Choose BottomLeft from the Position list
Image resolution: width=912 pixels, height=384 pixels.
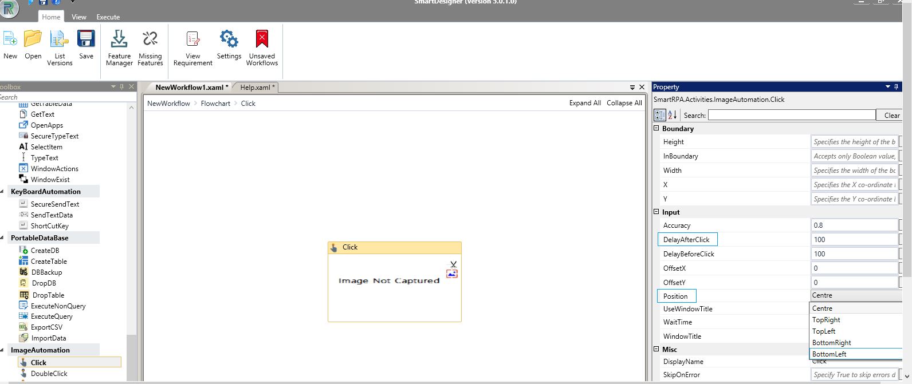(x=856, y=354)
